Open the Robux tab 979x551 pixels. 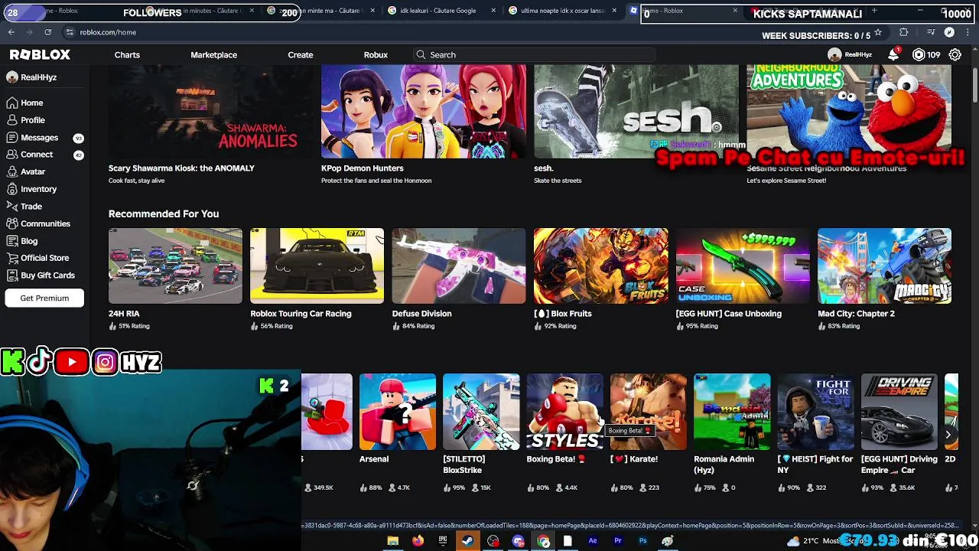tap(376, 55)
